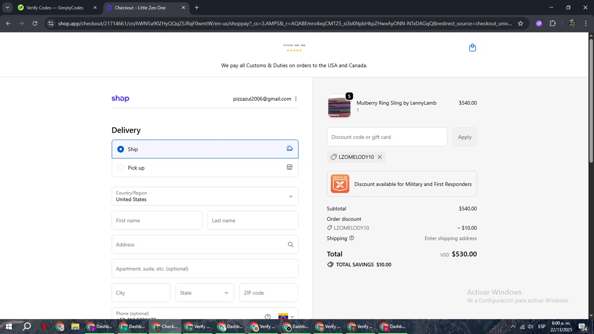Click the phone field help question icon

(268, 317)
